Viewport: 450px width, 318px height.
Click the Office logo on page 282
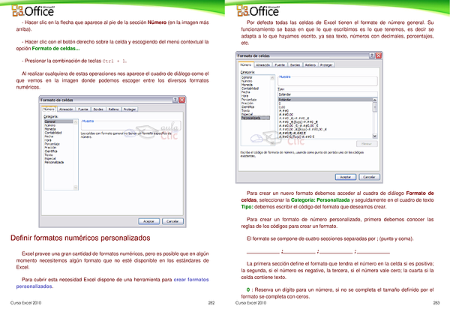[x=33, y=11]
